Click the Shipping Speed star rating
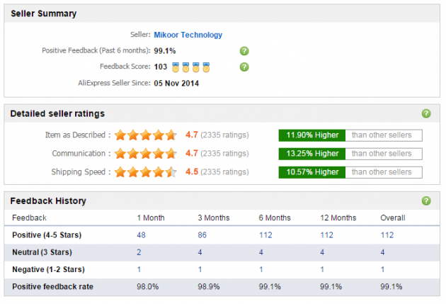The width and height of the screenshot is (446, 304). [x=146, y=171]
